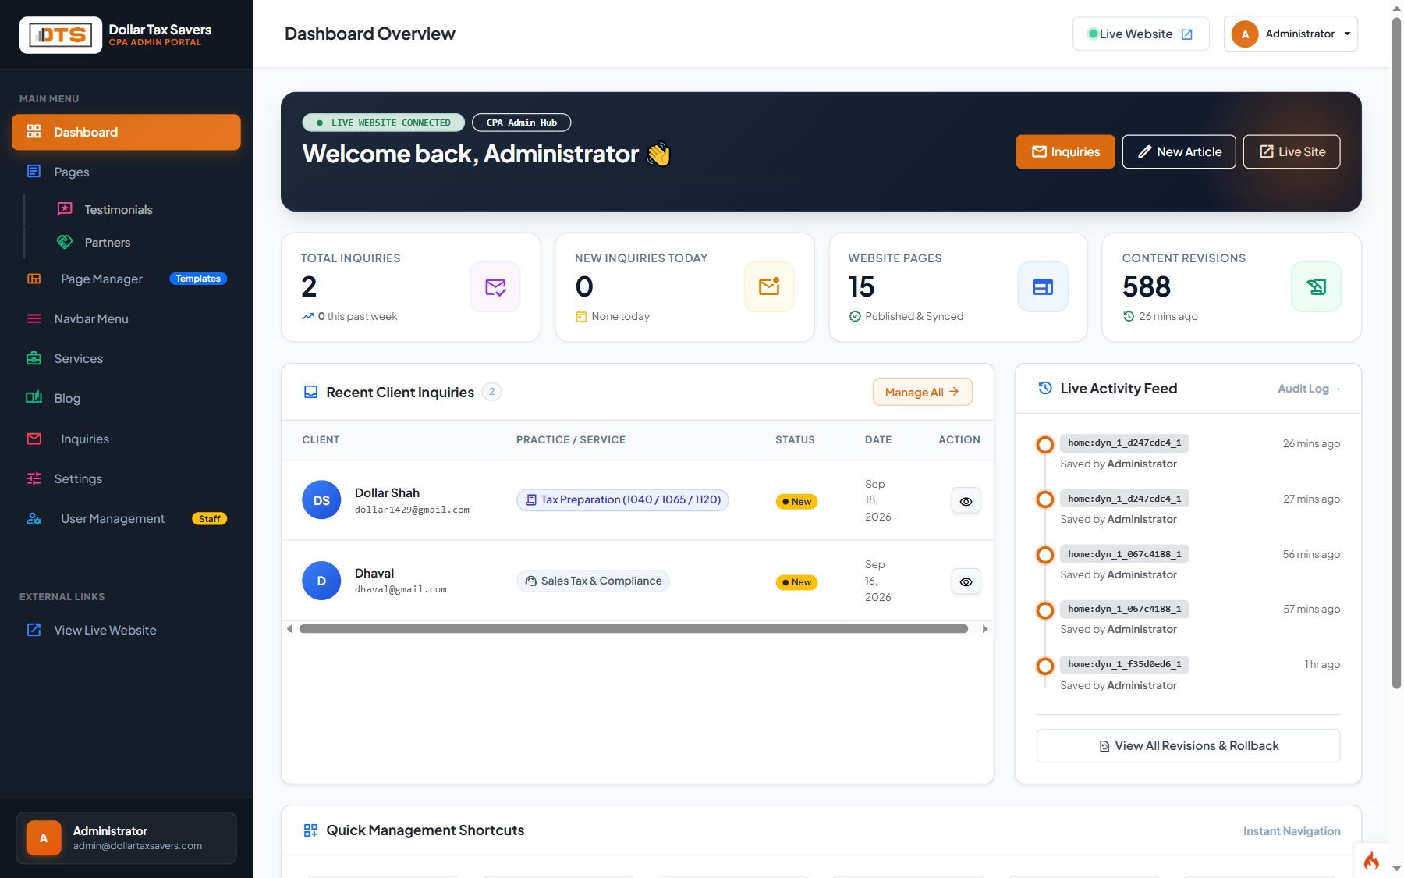Open Inquiries in the sidebar
Image resolution: width=1404 pixels, height=878 pixels.
point(126,439)
